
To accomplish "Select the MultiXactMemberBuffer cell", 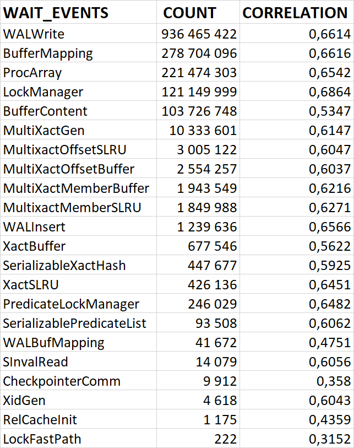I will point(76,188).
